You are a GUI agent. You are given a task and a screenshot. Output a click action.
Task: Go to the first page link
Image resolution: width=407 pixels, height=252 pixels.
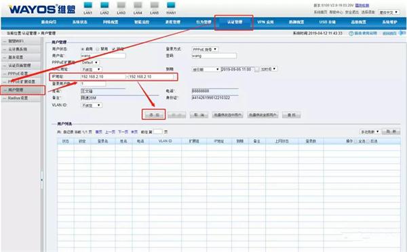[98, 132]
